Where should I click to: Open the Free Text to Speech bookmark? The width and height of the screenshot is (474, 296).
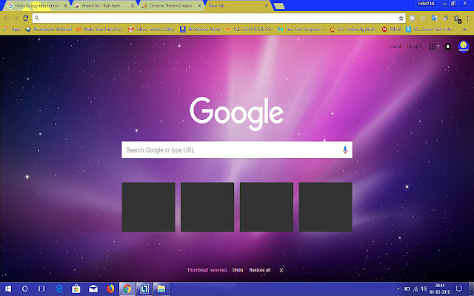(301, 30)
